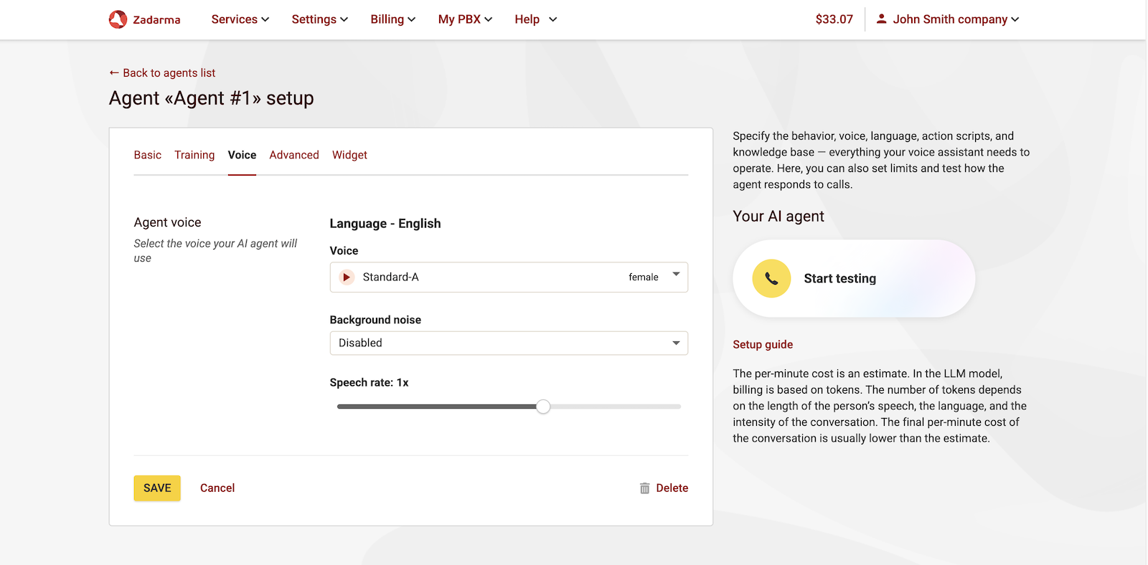This screenshot has width=1148, height=565.
Task: Switch to the Basic tab
Action: [x=148, y=155]
